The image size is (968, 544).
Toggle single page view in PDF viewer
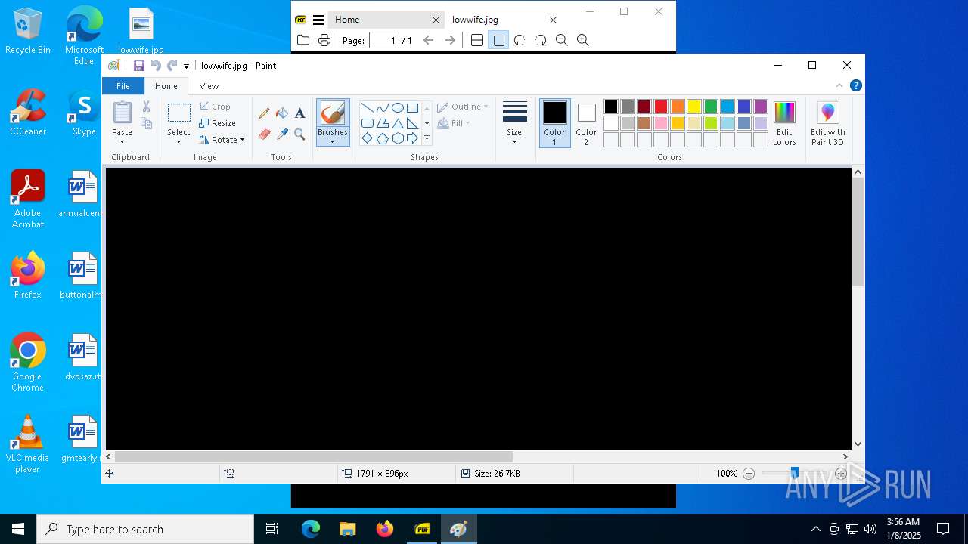(498, 40)
